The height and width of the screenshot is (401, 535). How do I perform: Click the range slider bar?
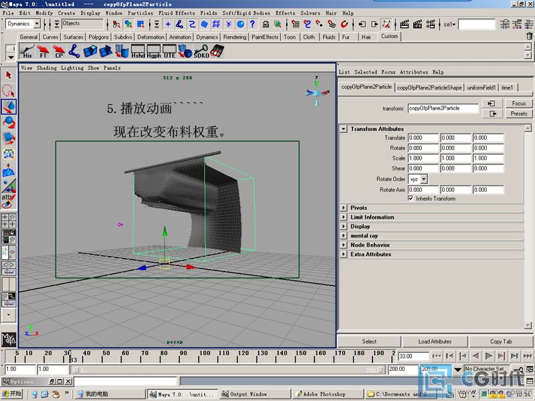[229, 370]
